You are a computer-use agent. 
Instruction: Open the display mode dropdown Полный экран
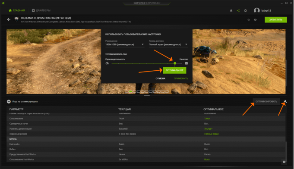[x=168, y=44]
